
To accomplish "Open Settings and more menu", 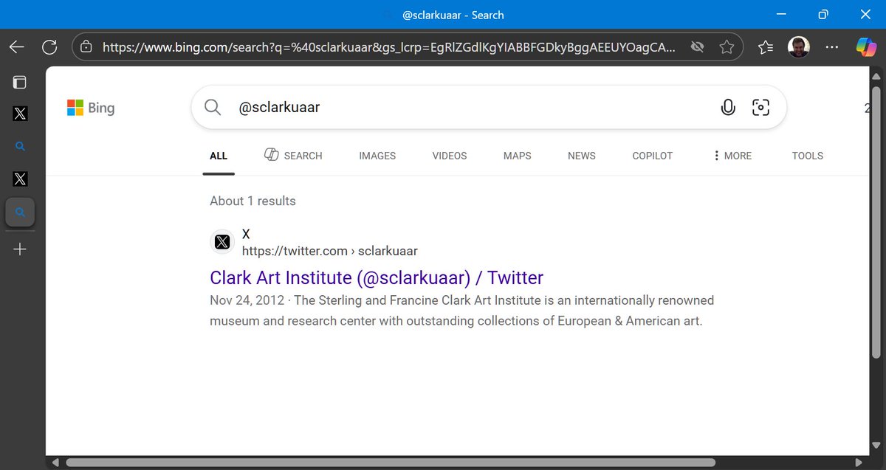I will [x=832, y=47].
